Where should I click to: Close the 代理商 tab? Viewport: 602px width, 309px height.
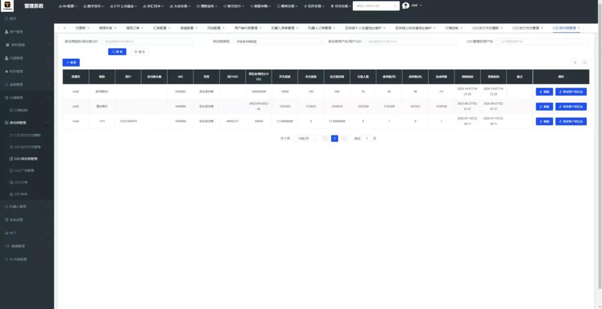(88, 28)
